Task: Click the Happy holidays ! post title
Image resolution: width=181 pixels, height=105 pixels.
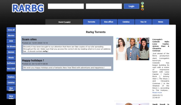Action: pyautogui.click(x=33, y=60)
